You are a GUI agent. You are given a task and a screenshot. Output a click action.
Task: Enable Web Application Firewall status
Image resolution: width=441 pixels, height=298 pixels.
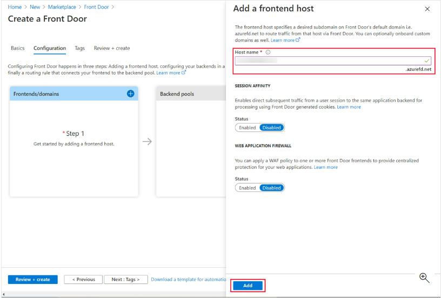click(247, 188)
